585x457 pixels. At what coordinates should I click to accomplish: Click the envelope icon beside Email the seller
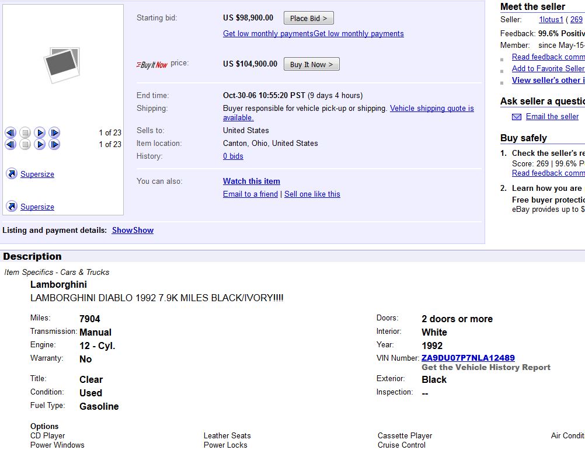[x=517, y=117]
